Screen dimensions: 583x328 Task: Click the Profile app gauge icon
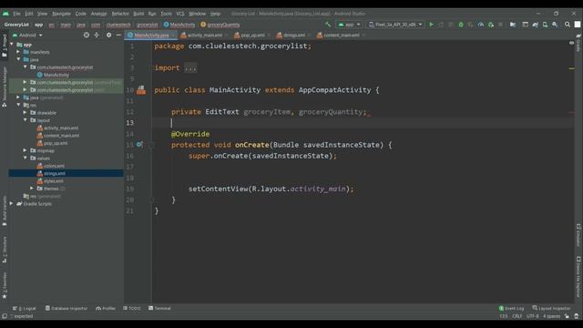481,25
